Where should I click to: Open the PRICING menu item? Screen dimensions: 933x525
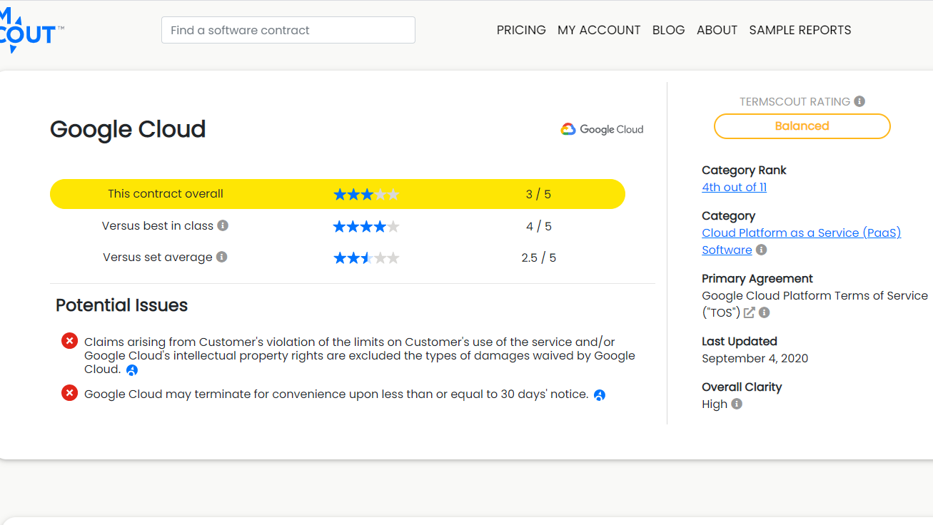tap(521, 30)
